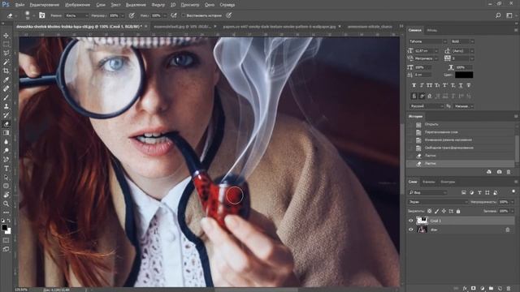This screenshot has width=520, height=292.
Task: Select the Pen tool
Action: click(6, 160)
